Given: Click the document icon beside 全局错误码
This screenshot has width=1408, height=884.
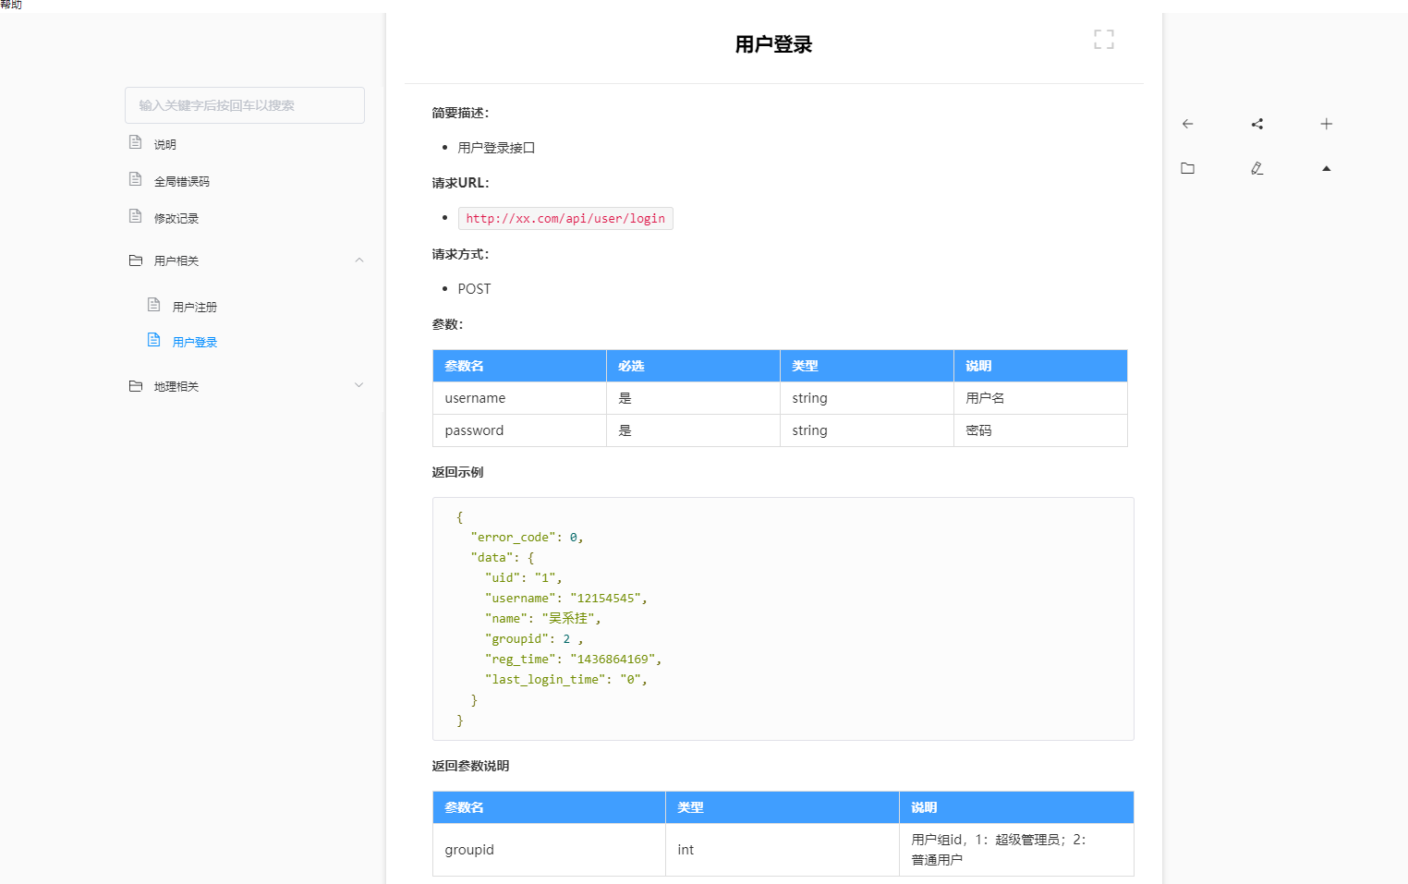Looking at the screenshot, I should click(136, 179).
